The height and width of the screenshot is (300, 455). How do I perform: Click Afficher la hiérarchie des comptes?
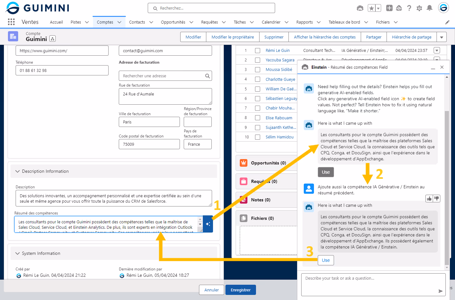325,37
